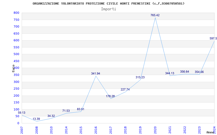
Task: Click the 59.13 data label
Action: coord(22,113)
